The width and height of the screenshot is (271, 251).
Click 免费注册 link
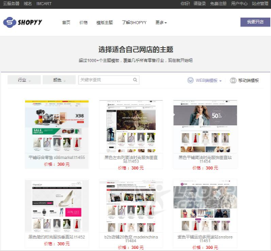tap(218, 3)
